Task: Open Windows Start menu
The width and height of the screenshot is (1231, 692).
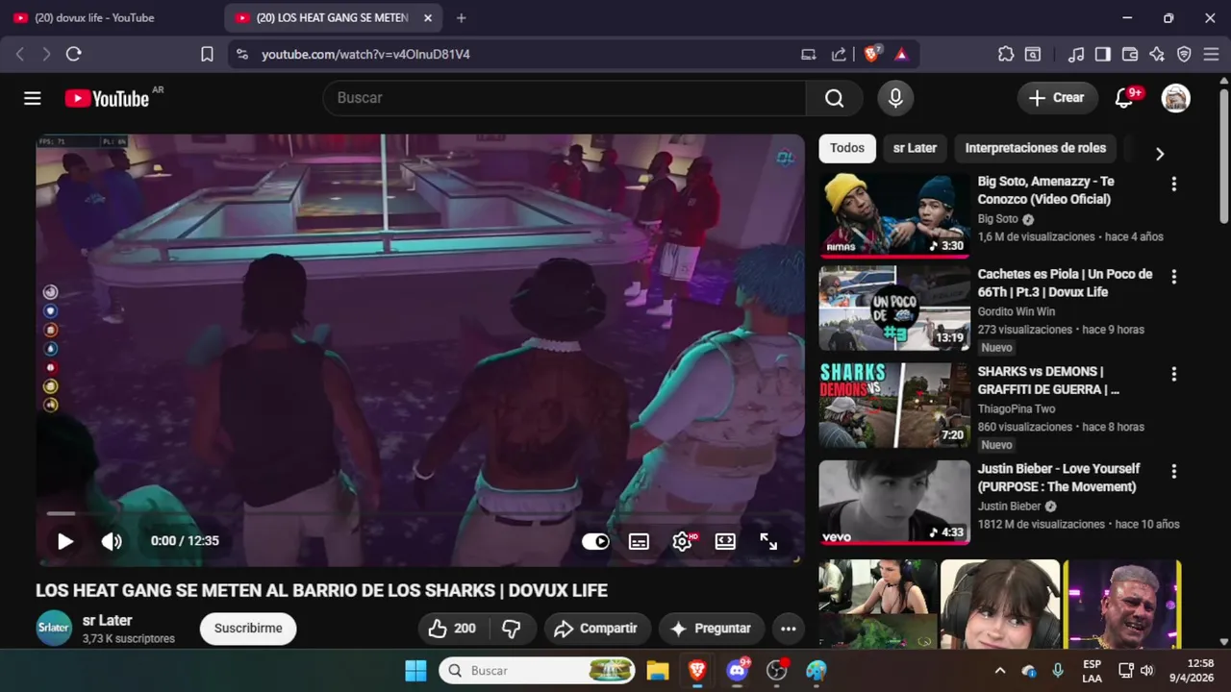Action: [415, 671]
